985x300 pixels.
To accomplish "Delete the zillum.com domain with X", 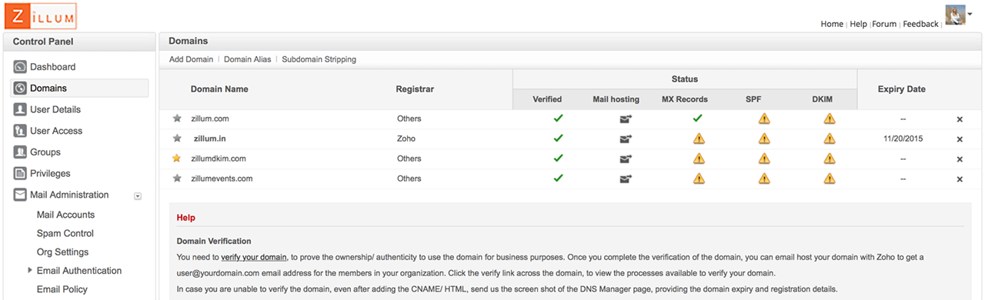I will click(960, 119).
